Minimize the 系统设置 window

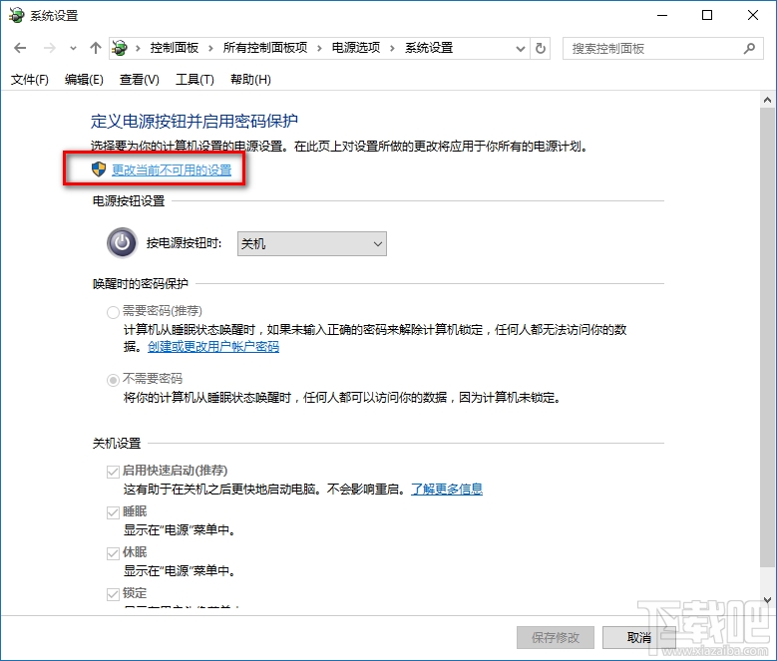(662, 15)
